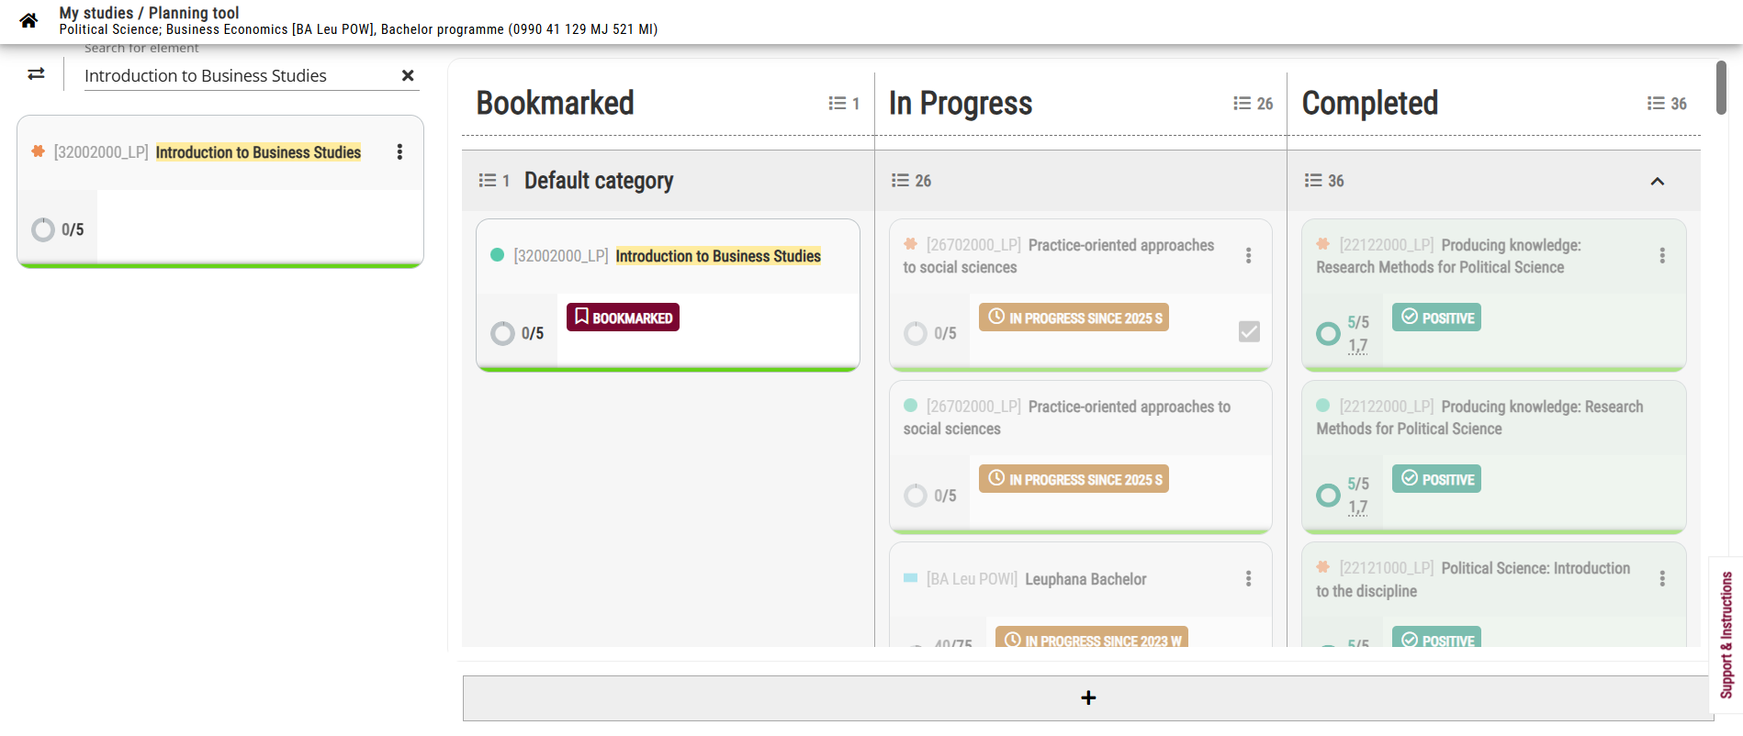Viewport: 1743px width, 736px height.
Task: Toggle checkbox on Practice-oriented approaches card
Action: 1249,331
